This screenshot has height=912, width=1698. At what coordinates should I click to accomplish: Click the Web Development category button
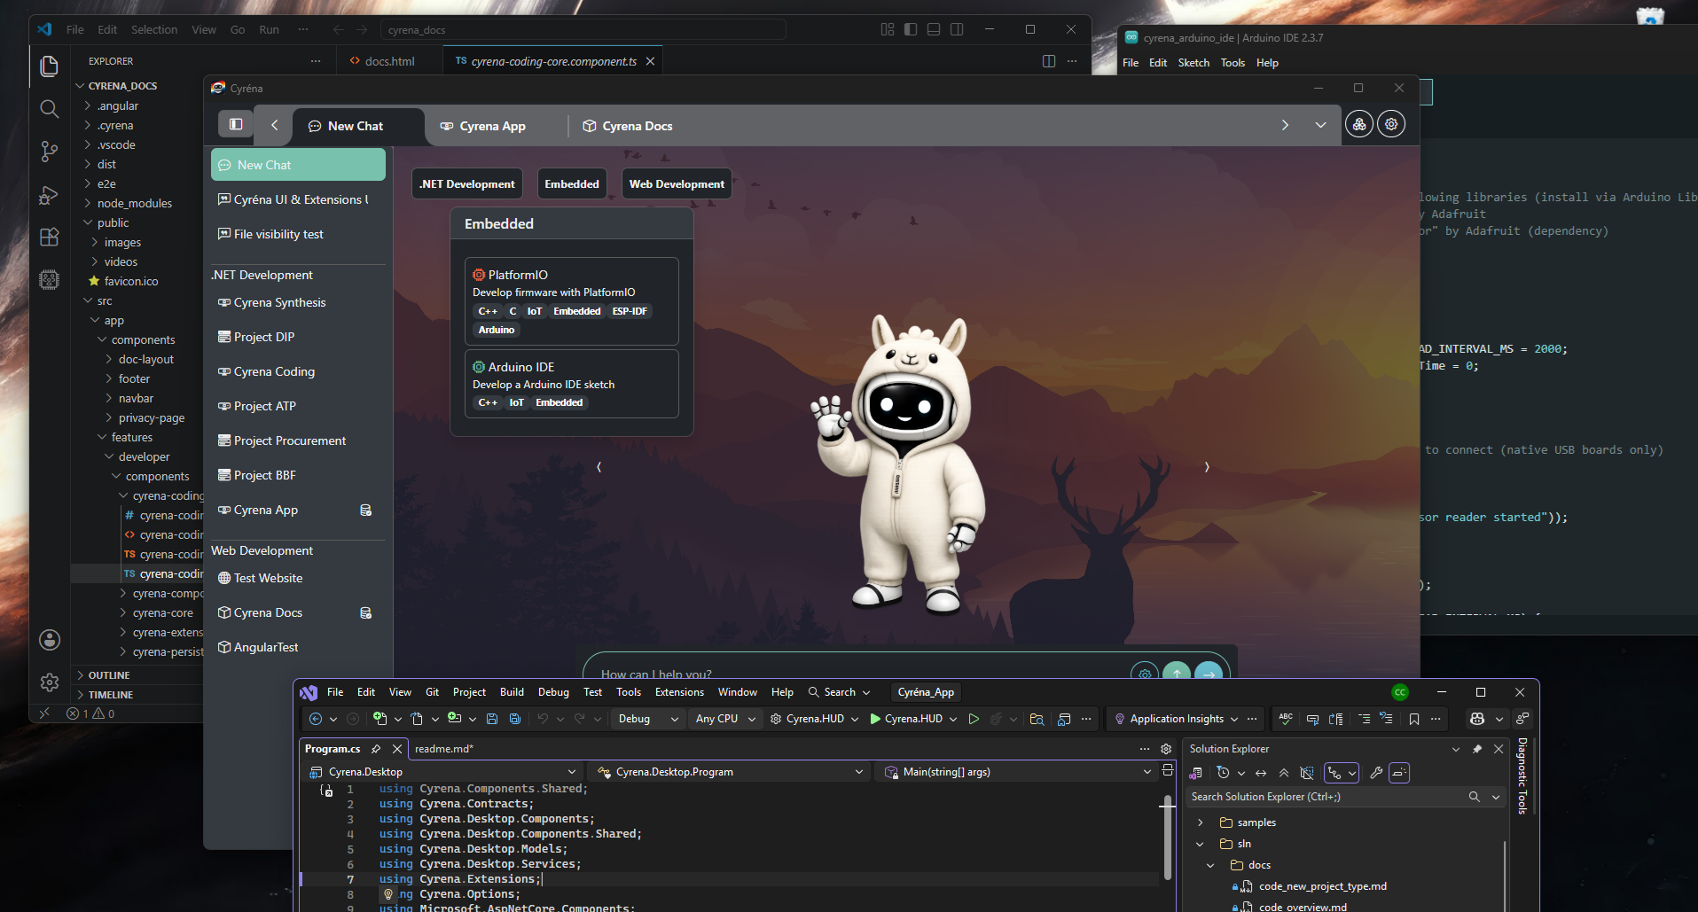click(677, 184)
